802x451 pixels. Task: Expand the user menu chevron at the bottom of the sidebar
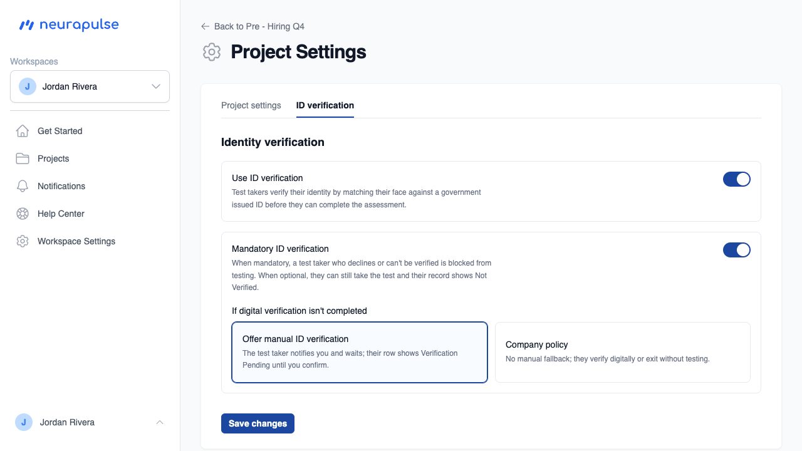[160, 422]
